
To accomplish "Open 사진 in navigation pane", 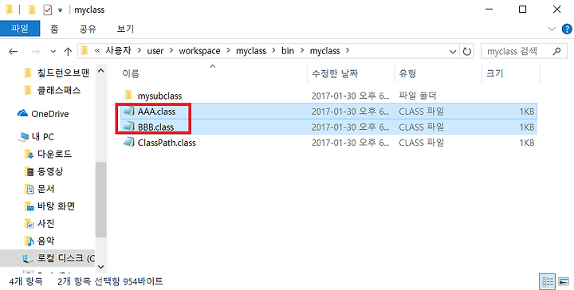I will pos(45,223).
